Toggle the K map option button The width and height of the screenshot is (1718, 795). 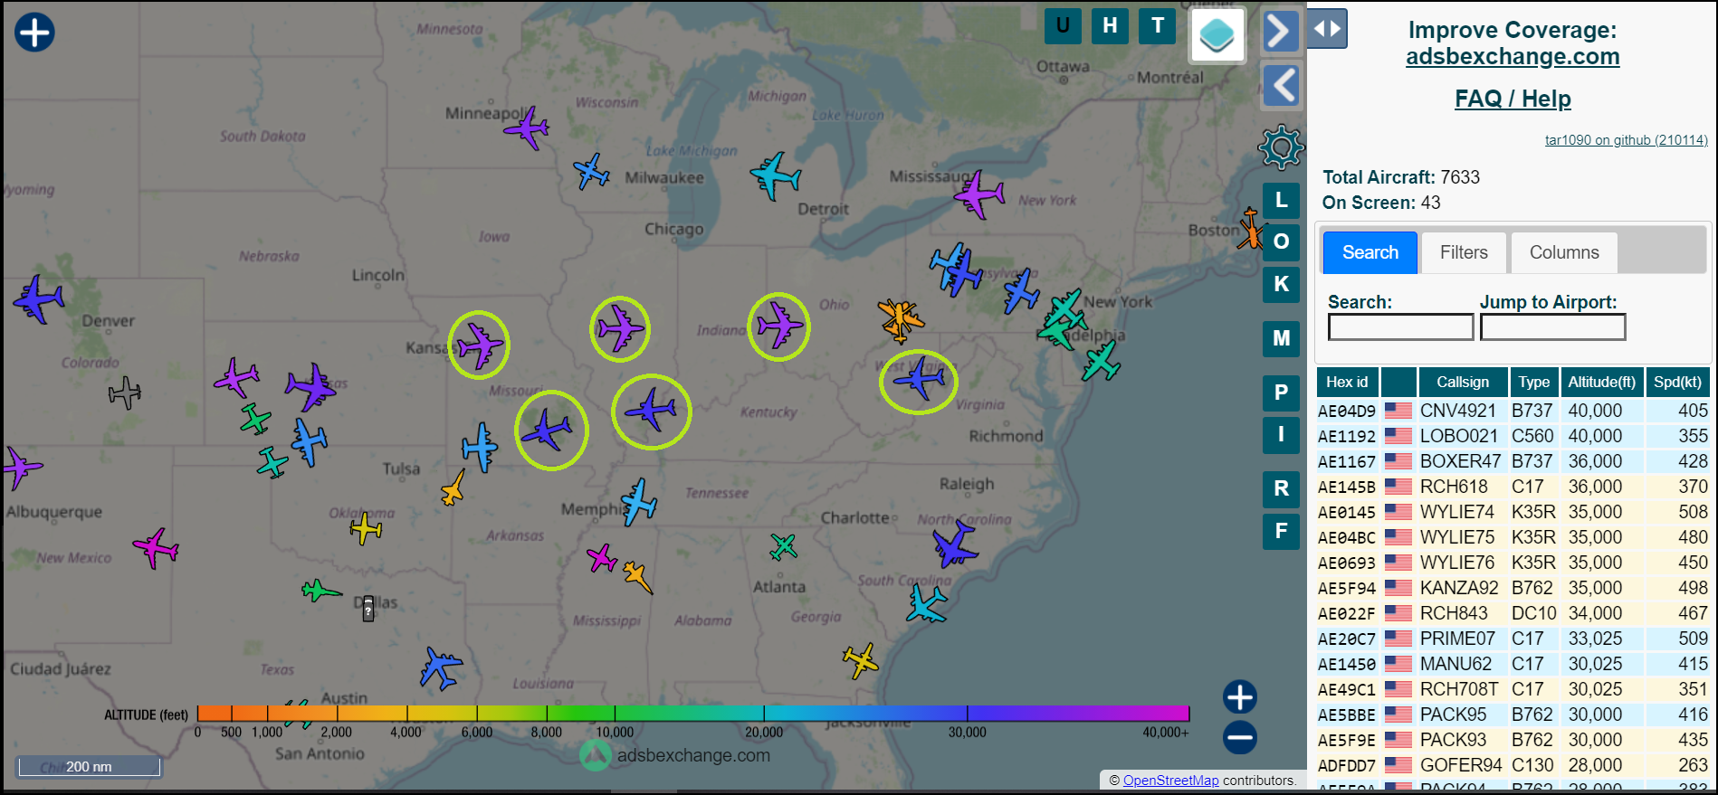1281,284
